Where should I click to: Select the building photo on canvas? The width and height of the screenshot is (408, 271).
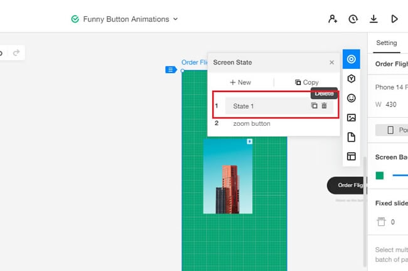click(228, 176)
